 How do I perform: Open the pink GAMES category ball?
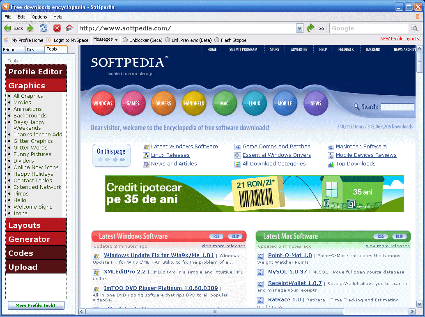(133, 103)
